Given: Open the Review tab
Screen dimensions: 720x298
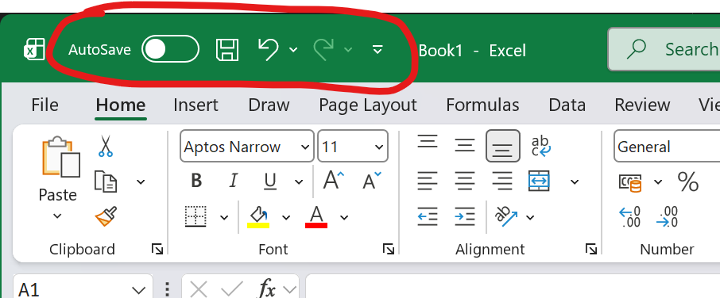Looking at the screenshot, I should click(x=642, y=105).
